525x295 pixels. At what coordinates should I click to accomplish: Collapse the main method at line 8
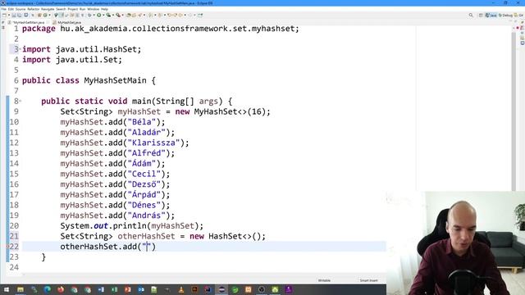tap(20, 101)
